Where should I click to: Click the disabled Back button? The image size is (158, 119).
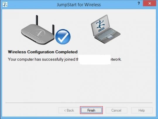(69, 110)
